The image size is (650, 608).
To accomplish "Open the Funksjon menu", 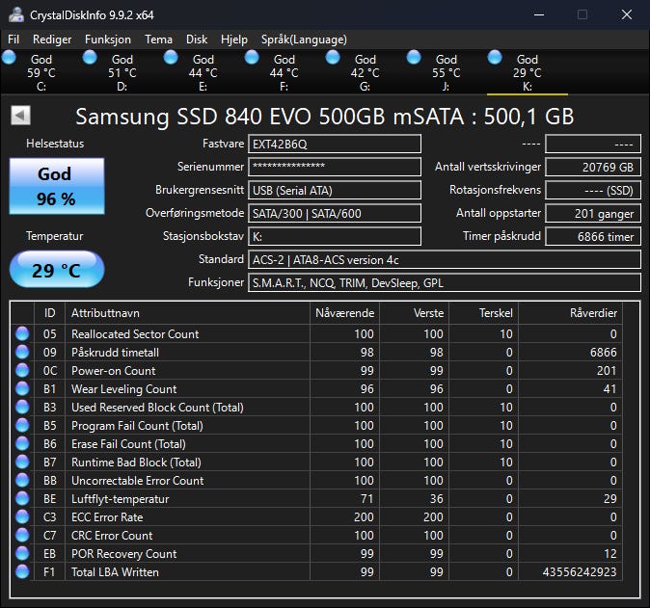I will pyautogui.click(x=108, y=40).
